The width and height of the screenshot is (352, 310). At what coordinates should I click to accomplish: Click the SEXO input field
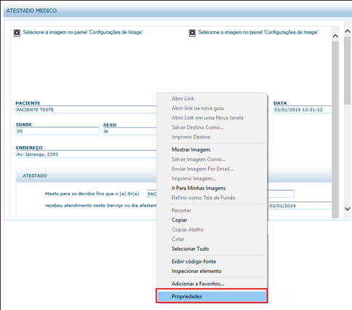(x=130, y=131)
